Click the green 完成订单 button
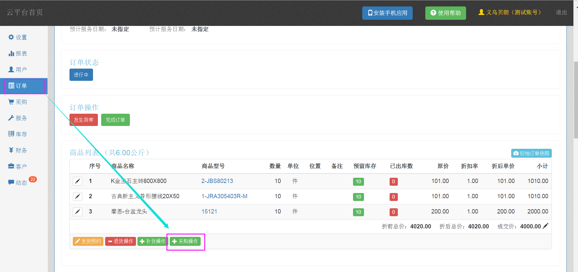This screenshot has height=272, width=578. click(x=116, y=120)
